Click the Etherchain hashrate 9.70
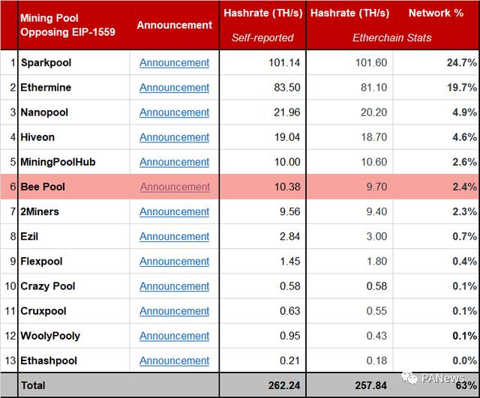480x398 pixels. [376, 187]
